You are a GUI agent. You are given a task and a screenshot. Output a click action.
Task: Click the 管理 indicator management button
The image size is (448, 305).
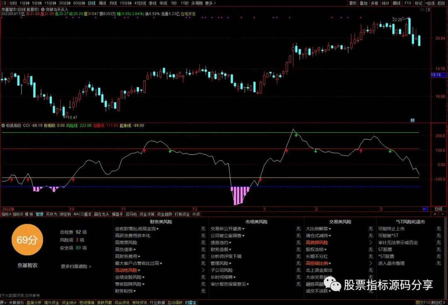point(39,214)
